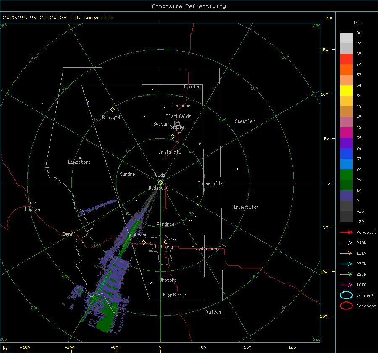
Task: Click the orange 111V arrow icon
Action: click(x=346, y=253)
